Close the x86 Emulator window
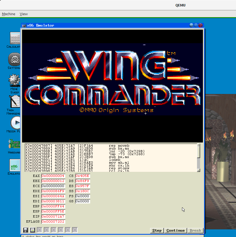This screenshot has width=236, height=237. tap(201, 25)
